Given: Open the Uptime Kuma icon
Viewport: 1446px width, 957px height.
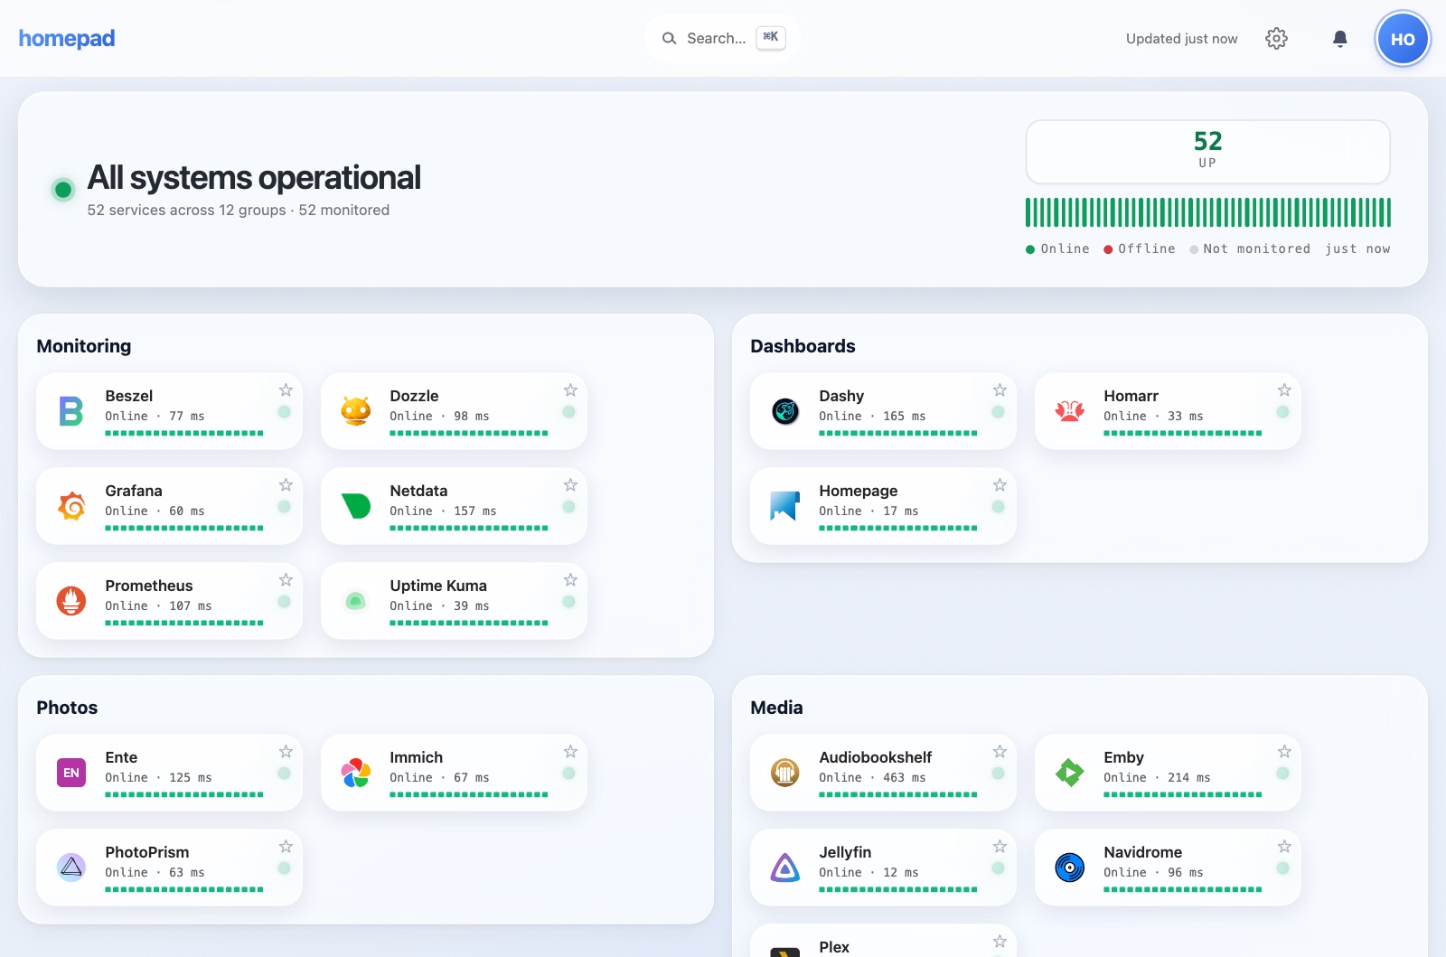Looking at the screenshot, I should [356, 601].
